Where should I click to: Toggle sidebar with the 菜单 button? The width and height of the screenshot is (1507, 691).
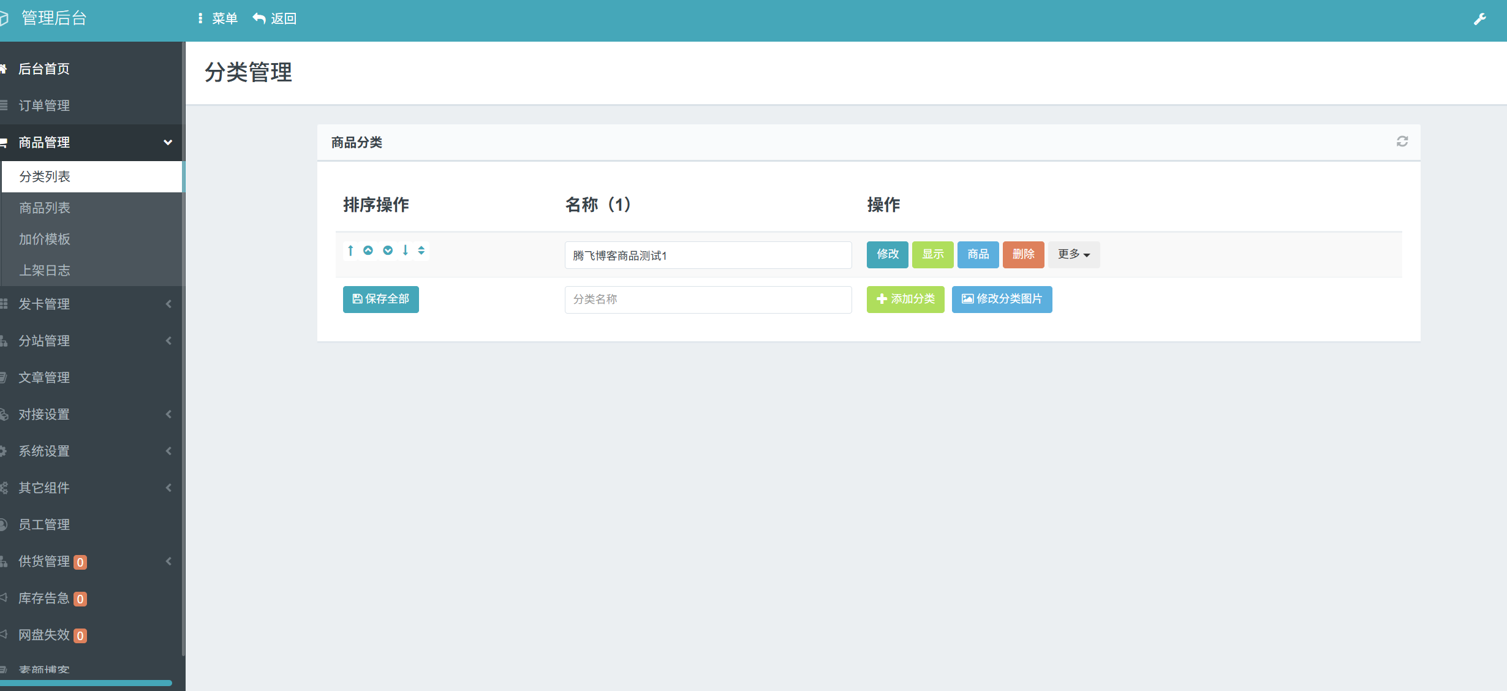coord(217,19)
